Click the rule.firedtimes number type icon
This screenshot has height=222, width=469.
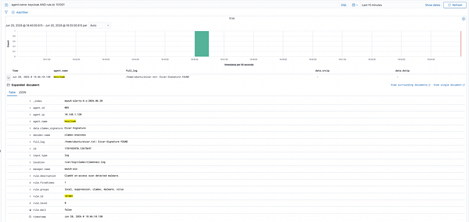click(x=30, y=183)
